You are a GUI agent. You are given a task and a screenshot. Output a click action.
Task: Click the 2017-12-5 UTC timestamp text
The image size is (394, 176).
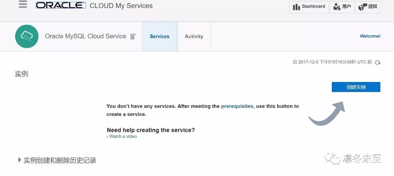[332, 62]
